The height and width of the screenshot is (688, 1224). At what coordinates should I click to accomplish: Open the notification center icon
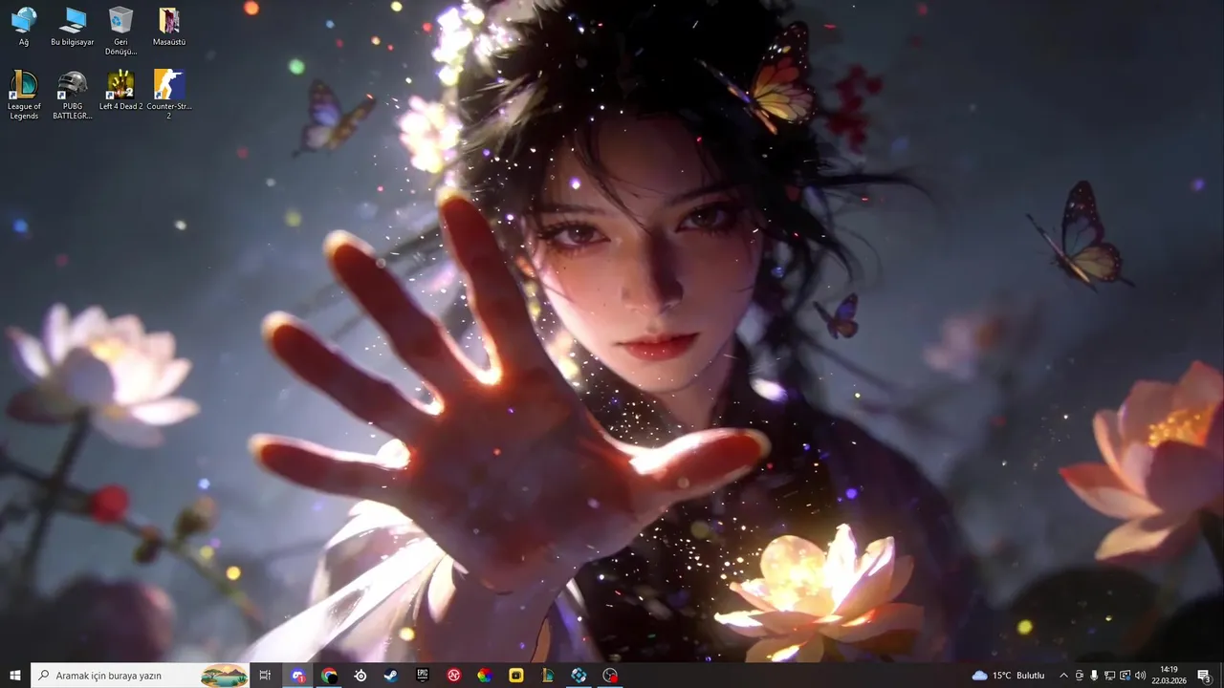coord(1204,676)
